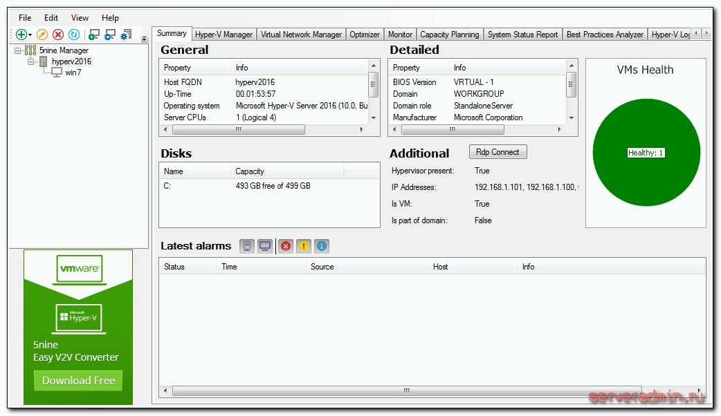
Task: Click the Rdp Connect button
Action: click(498, 152)
